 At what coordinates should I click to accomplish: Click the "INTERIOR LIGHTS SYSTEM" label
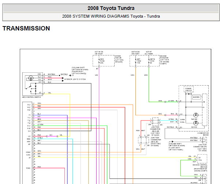pos(75,79)
